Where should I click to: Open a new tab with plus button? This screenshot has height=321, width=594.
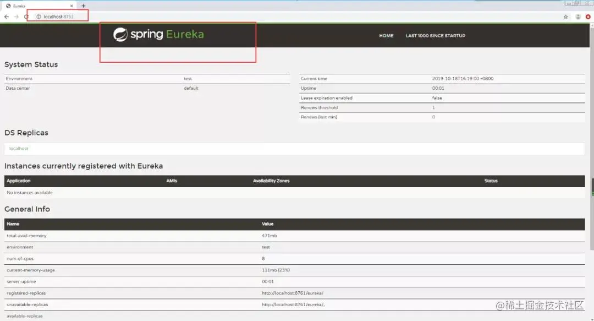pyautogui.click(x=84, y=6)
